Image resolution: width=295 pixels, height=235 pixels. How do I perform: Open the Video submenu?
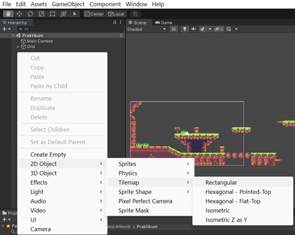[x=62, y=211]
